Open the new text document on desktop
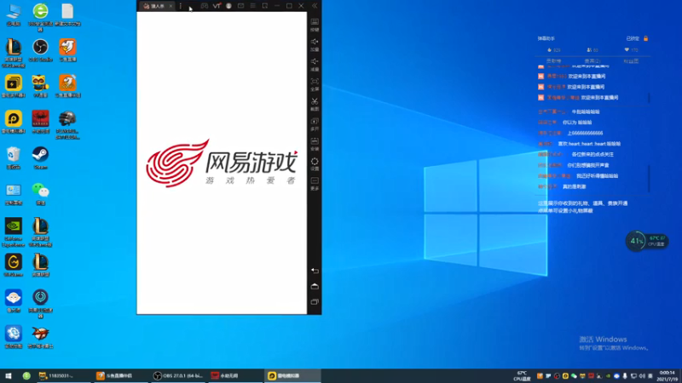Image resolution: width=682 pixels, height=383 pixels. pyautogui.click(x=67, y=14)
